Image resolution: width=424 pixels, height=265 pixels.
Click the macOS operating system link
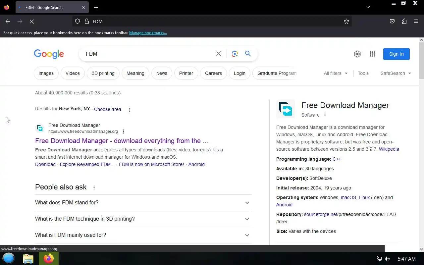point(348,197)
